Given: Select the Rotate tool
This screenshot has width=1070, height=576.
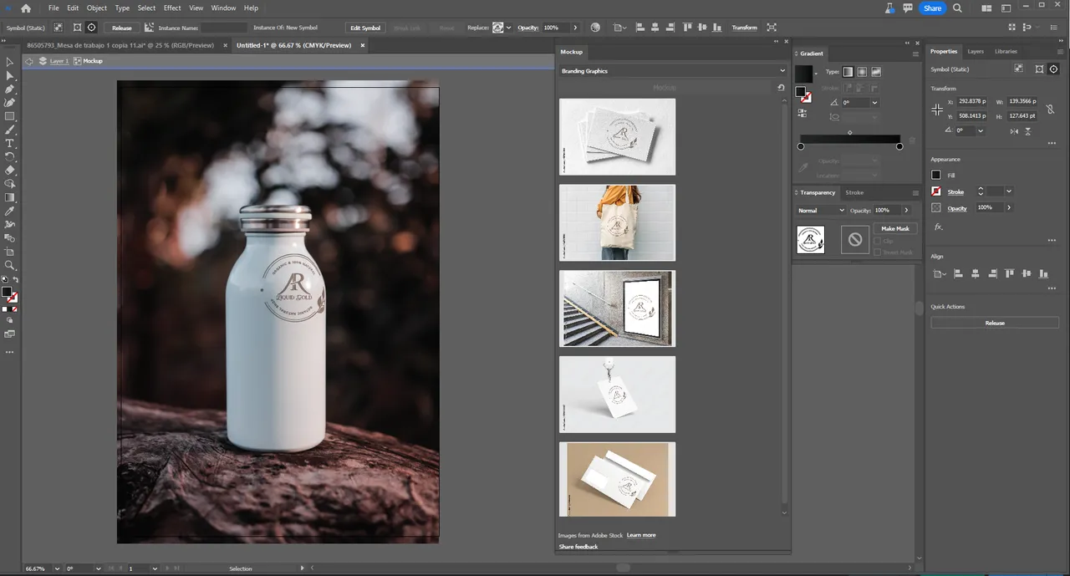Looking at the screenshot, I should pyautogui.click(x=10, y=156).
